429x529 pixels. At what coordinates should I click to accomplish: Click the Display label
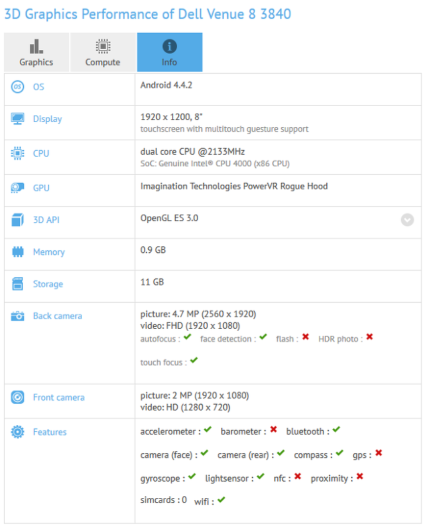[x=48, y=119]
